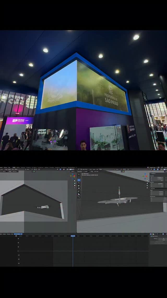Viewport: 167px width, 298px height.
Task: Click the Dimensions Z value field
Action: pyautogui.click(x=158, y=201)
